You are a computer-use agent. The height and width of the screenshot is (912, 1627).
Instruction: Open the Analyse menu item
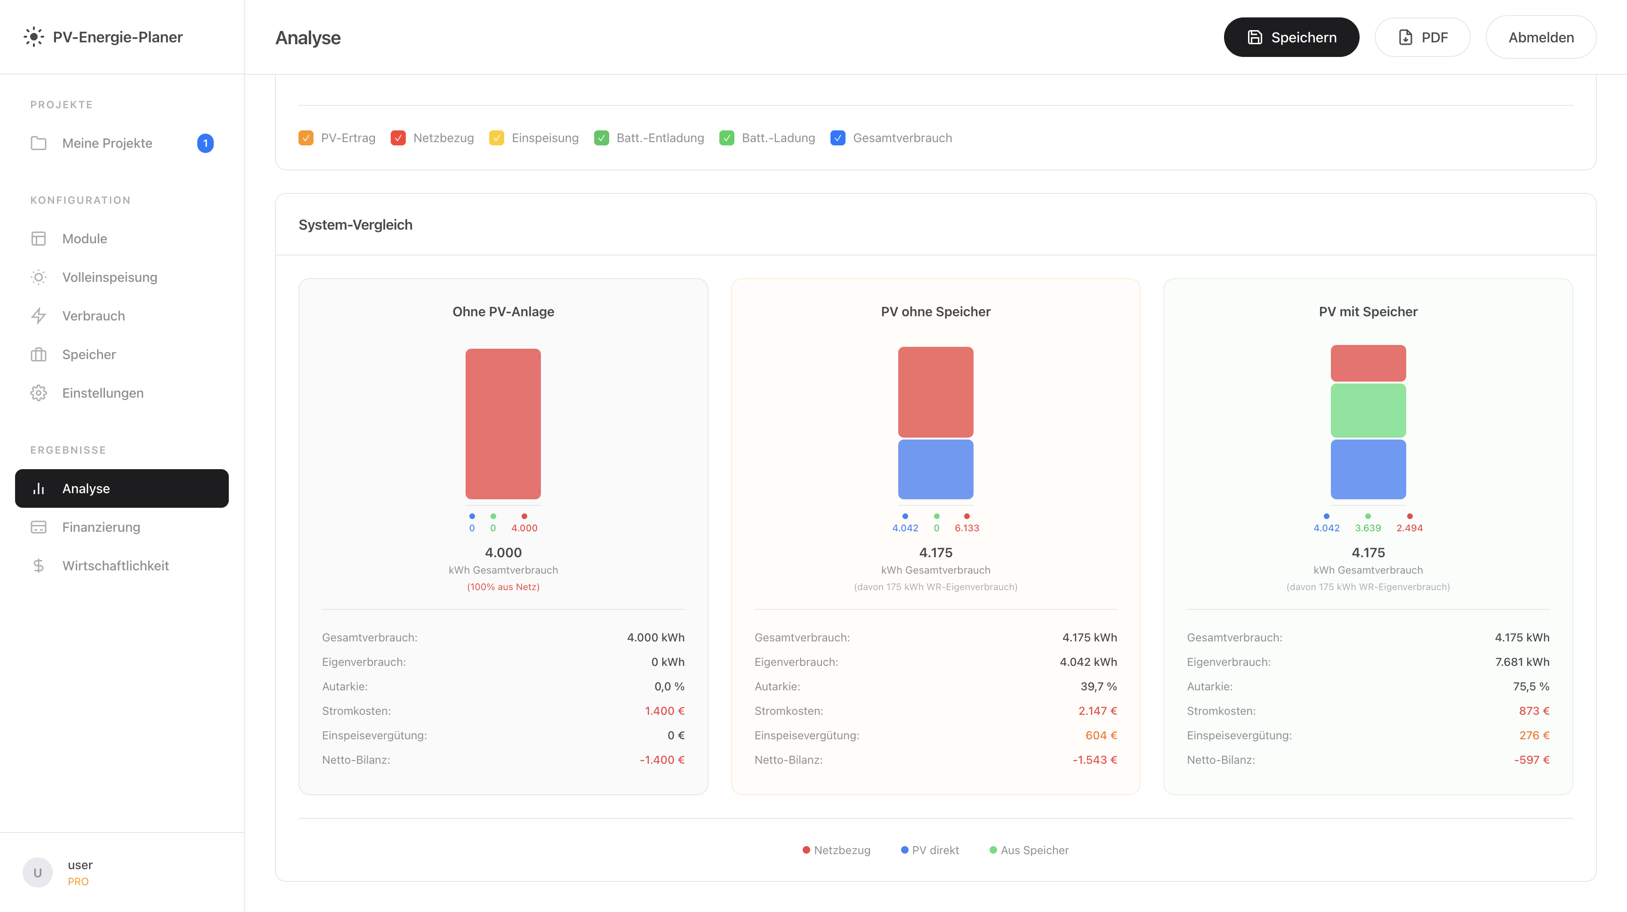point(122,488)
